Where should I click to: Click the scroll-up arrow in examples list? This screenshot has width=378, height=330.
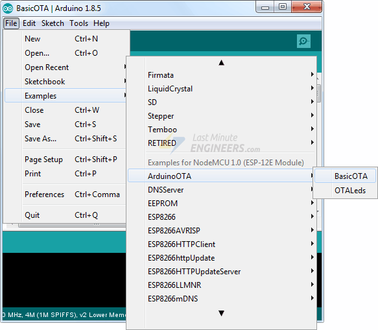[x=221, y=63]
